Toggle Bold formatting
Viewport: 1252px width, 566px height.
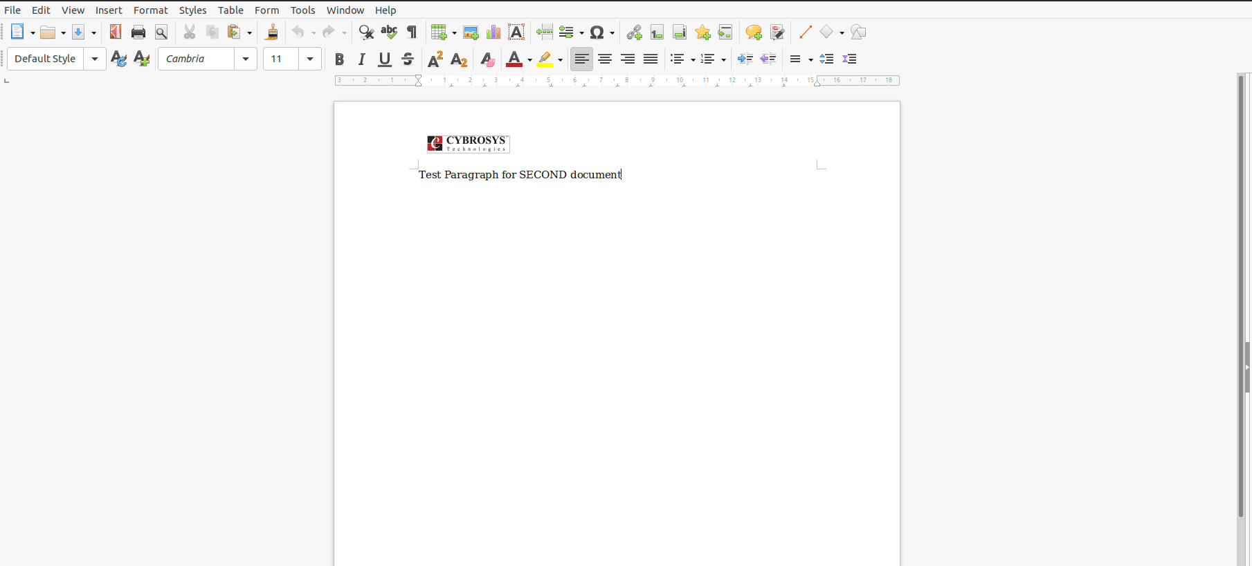pos(339,59)
